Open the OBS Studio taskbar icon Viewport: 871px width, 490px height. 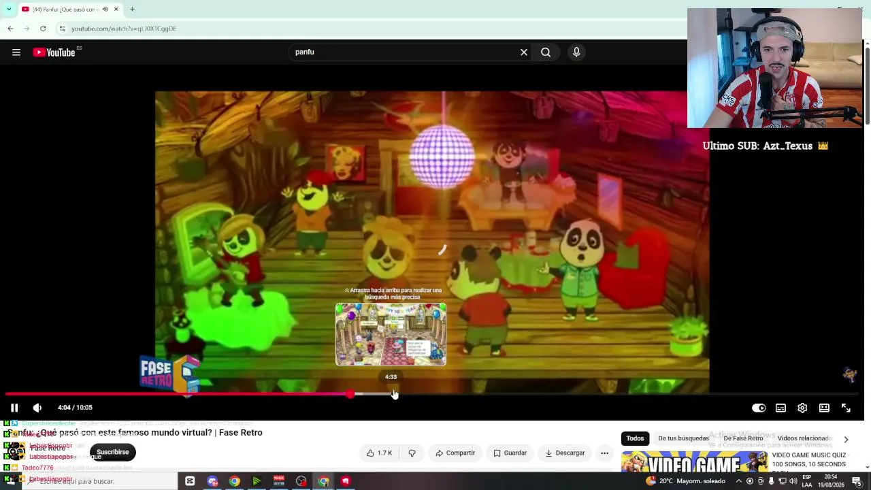click(301, 481)
